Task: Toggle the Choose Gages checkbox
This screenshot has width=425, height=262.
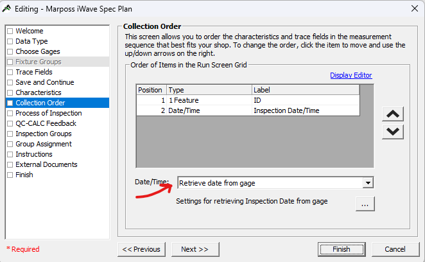Action: pyautogui.click(x=10, y=51)
